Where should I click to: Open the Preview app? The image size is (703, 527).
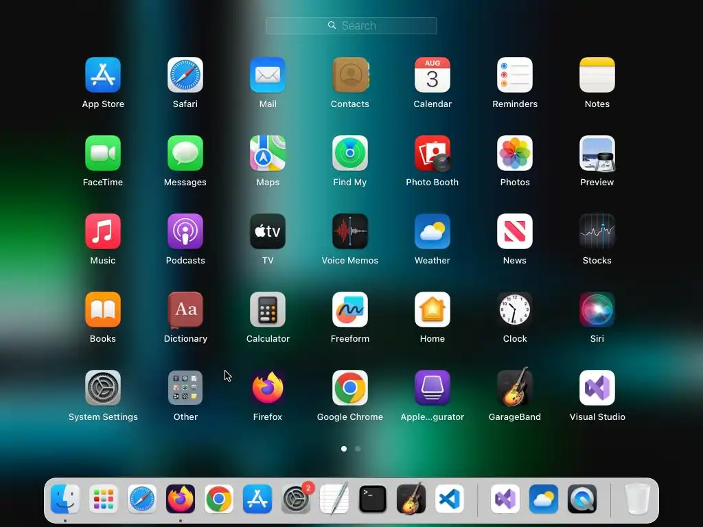[x=597, y=153]
